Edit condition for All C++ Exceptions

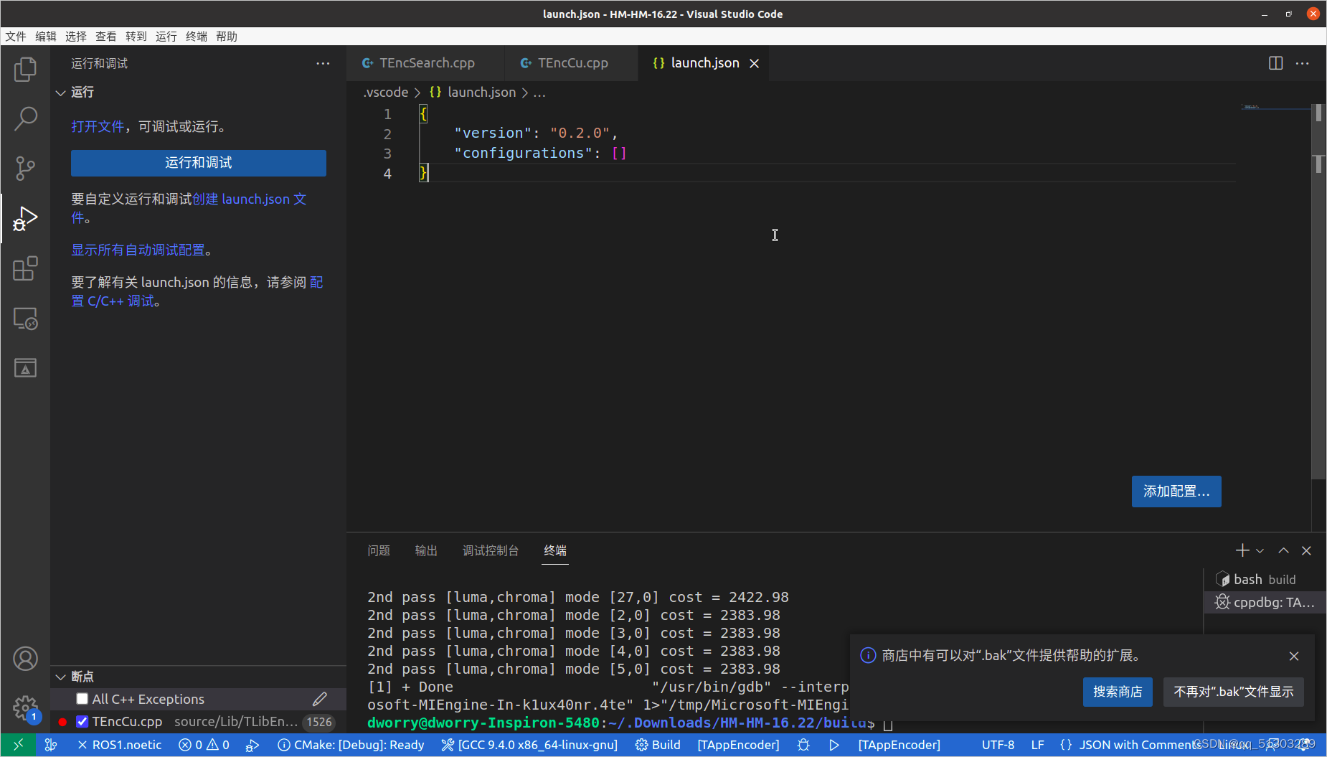[x=320, y=699]
